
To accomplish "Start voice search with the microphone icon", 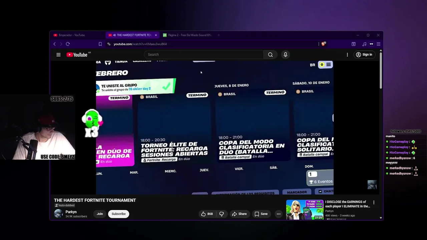I will tap(286, 55).
